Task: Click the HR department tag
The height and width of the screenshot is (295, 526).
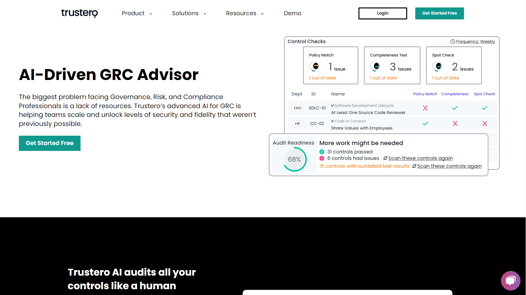Action: pyautogui.click(x=297, y=124)
